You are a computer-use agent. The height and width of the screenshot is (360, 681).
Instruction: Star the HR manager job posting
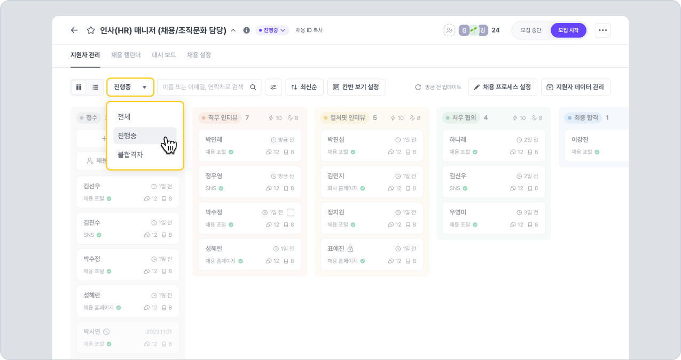click(91, 30)
